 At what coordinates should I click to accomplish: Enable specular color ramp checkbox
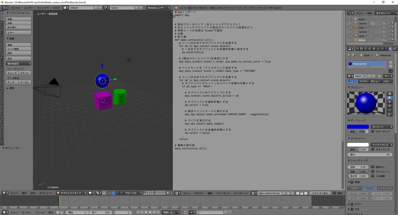click(373, 149)
